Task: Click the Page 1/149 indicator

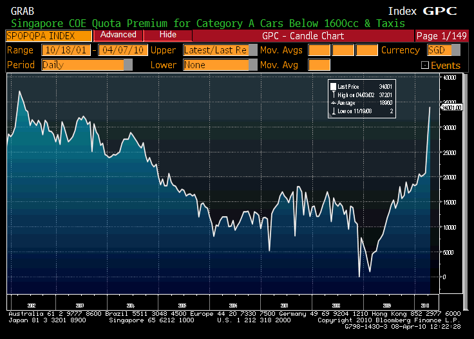Action: tap(441, 36)
